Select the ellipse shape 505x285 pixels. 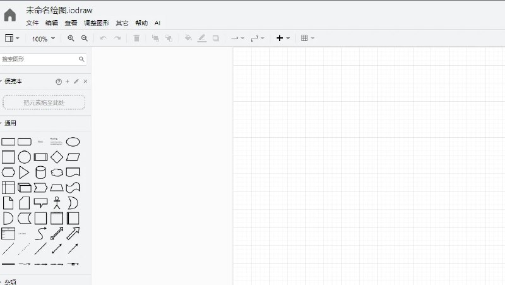pyautogui.click(x=73, y=142)
